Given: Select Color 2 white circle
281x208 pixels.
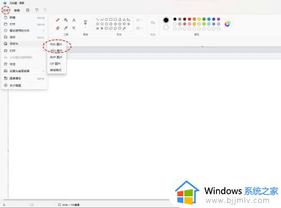Looking at the screenshot, I should (x=166, y=28).
